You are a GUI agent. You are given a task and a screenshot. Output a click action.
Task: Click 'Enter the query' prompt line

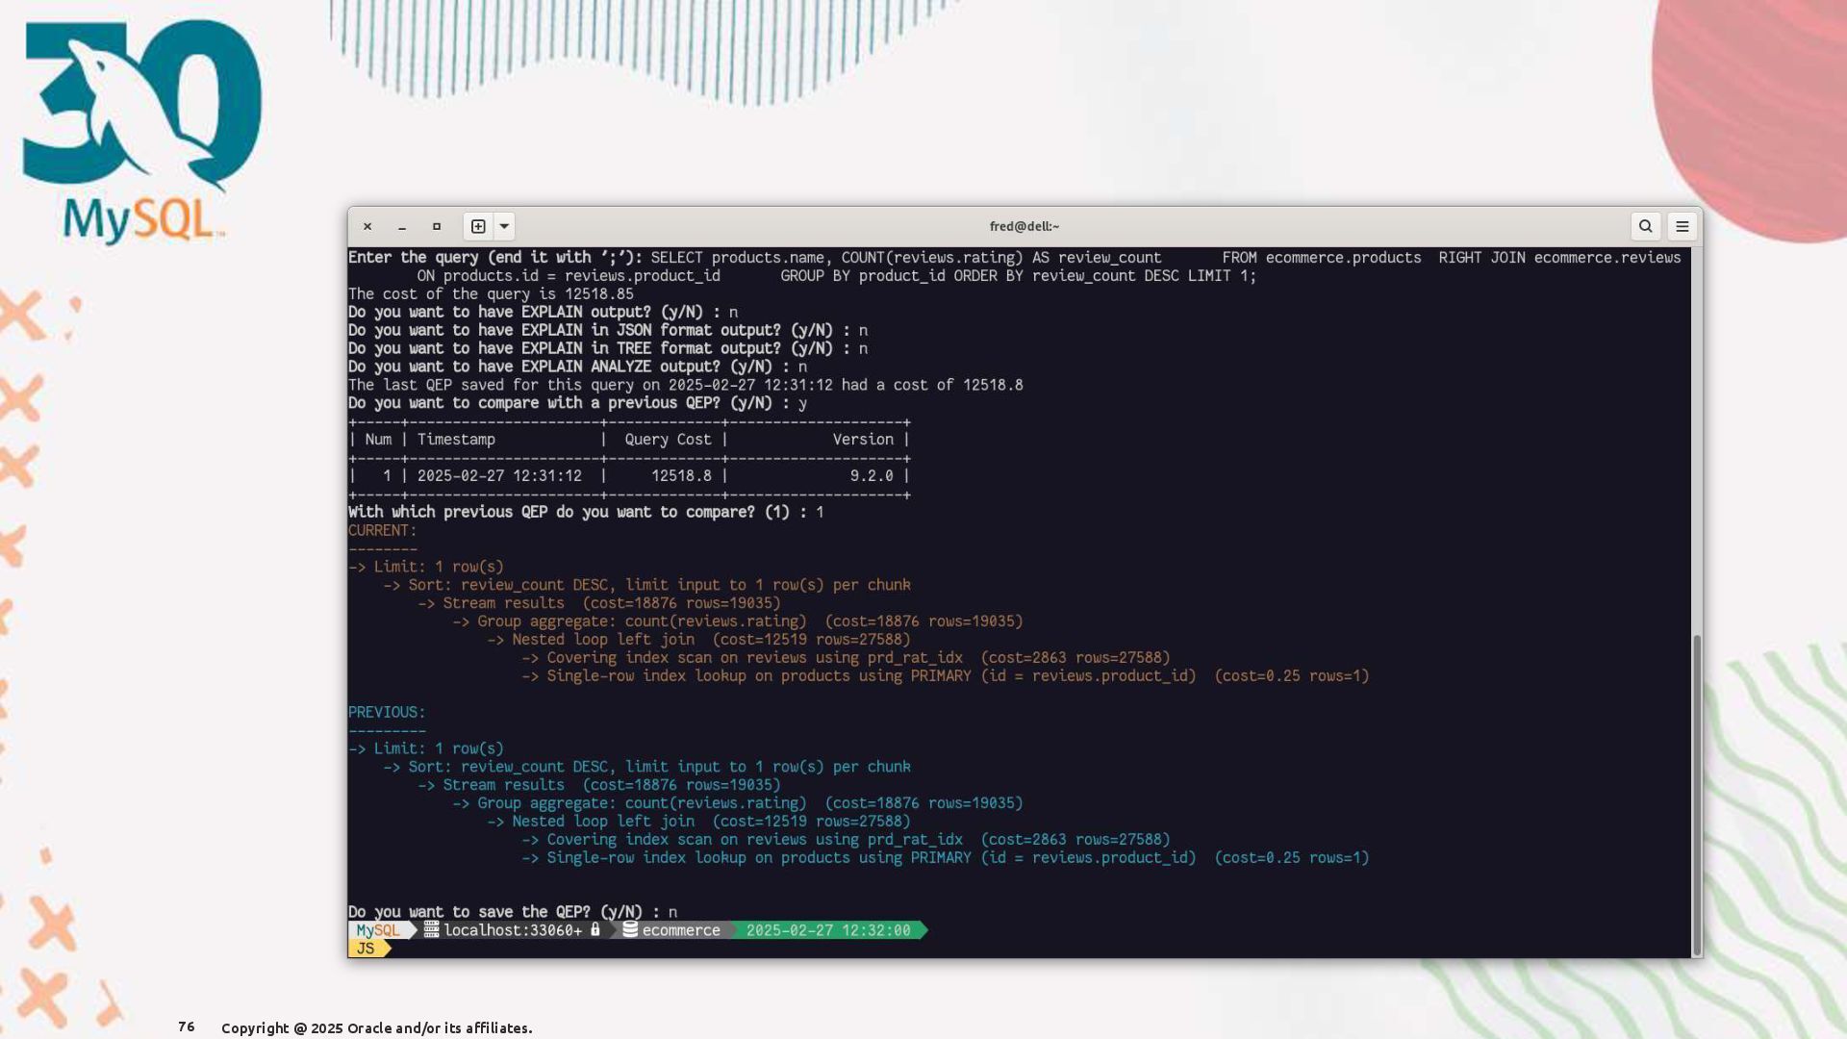click(x=1015, y=266)
